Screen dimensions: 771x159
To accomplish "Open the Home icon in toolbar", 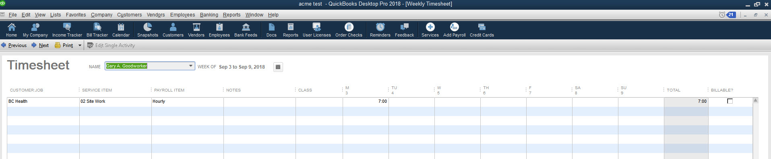I will (12, 30).
